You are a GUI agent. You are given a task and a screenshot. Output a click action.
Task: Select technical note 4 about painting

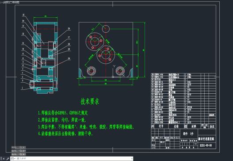(x=65, y=134)
